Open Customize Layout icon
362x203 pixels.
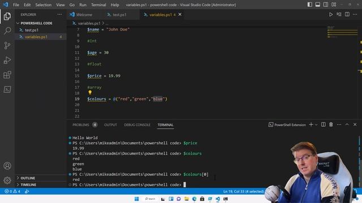(x=334, y=5)
